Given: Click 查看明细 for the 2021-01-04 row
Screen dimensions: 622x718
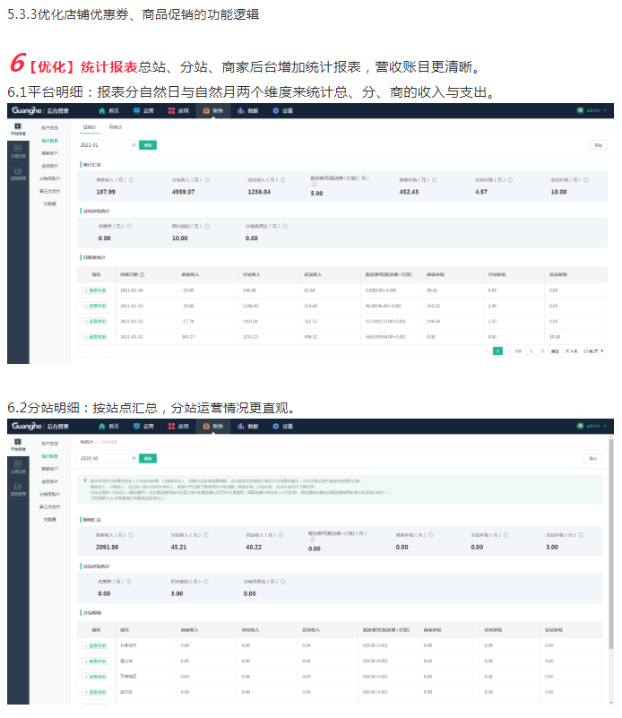Looking at the screenshot, I should pyautogui.click(x=94, y=290).
